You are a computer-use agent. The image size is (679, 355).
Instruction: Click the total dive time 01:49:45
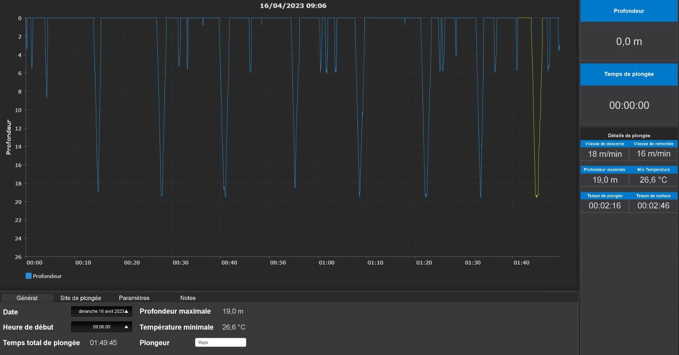pos(103,343)
